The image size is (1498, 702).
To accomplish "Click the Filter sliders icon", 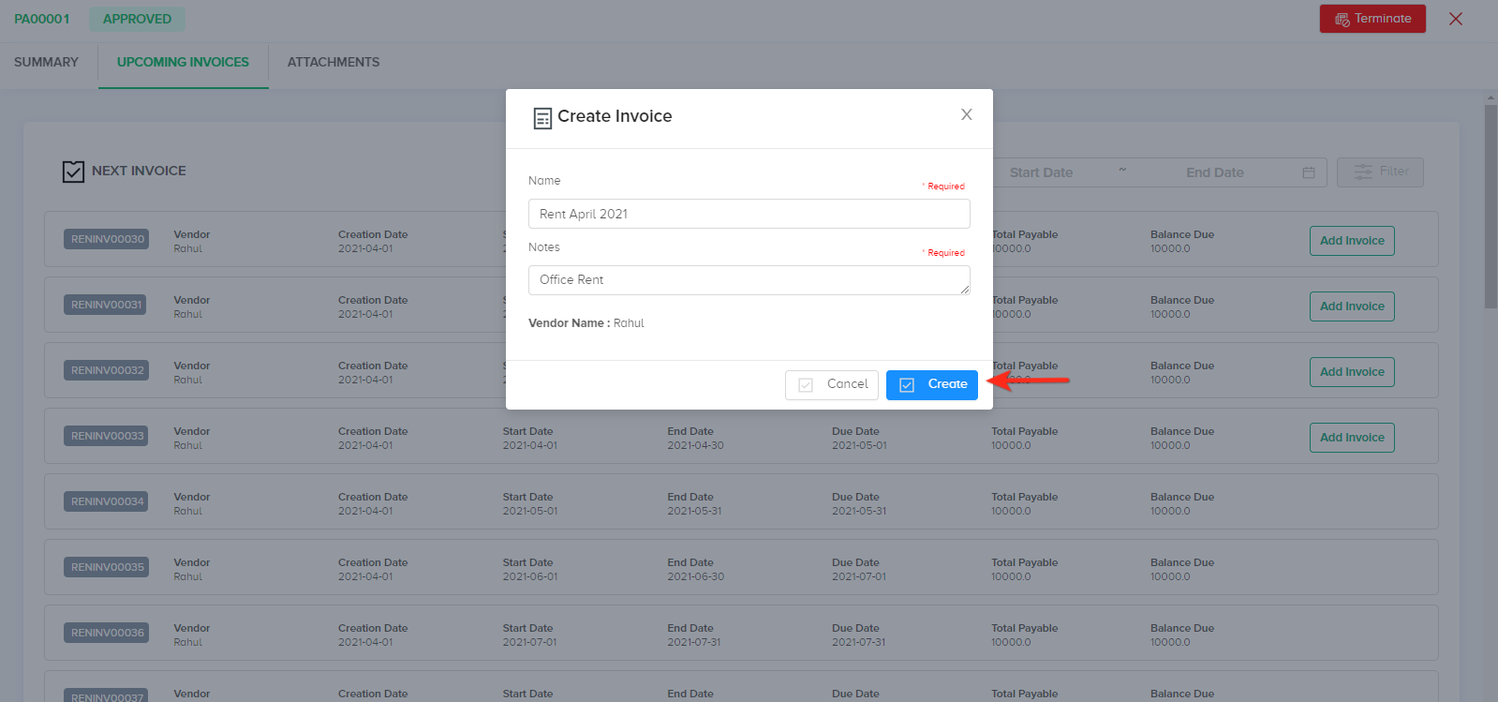I will click(1363, 172).
